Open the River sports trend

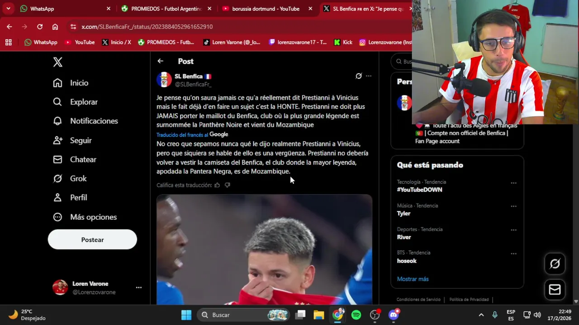[404, 237]
